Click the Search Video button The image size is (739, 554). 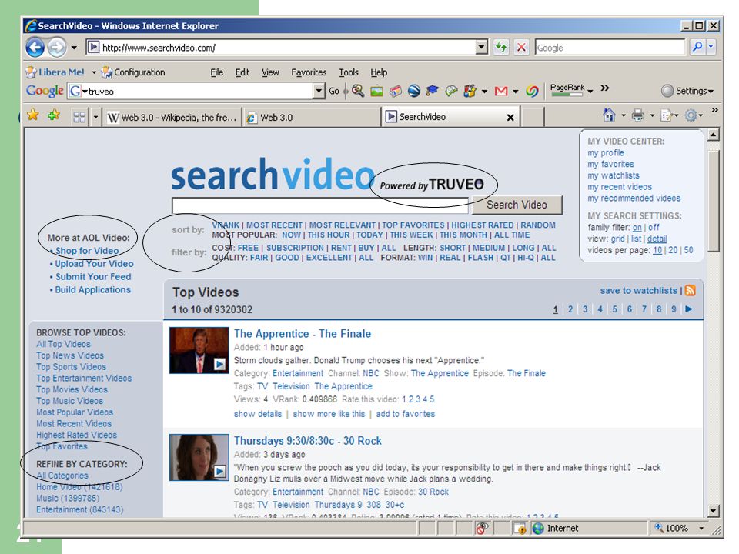coord(517,205)
